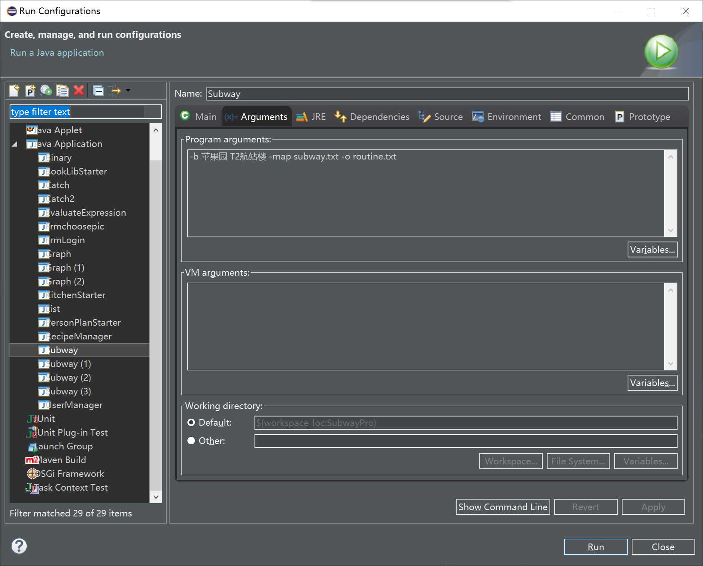Select the Binary configuration

(55, 158)
